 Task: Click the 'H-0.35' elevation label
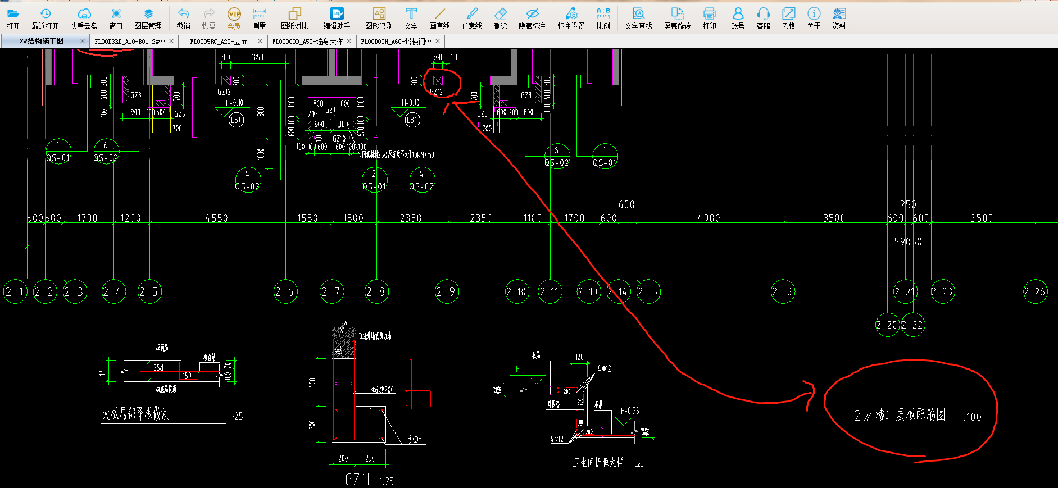[x=630, y=411]
